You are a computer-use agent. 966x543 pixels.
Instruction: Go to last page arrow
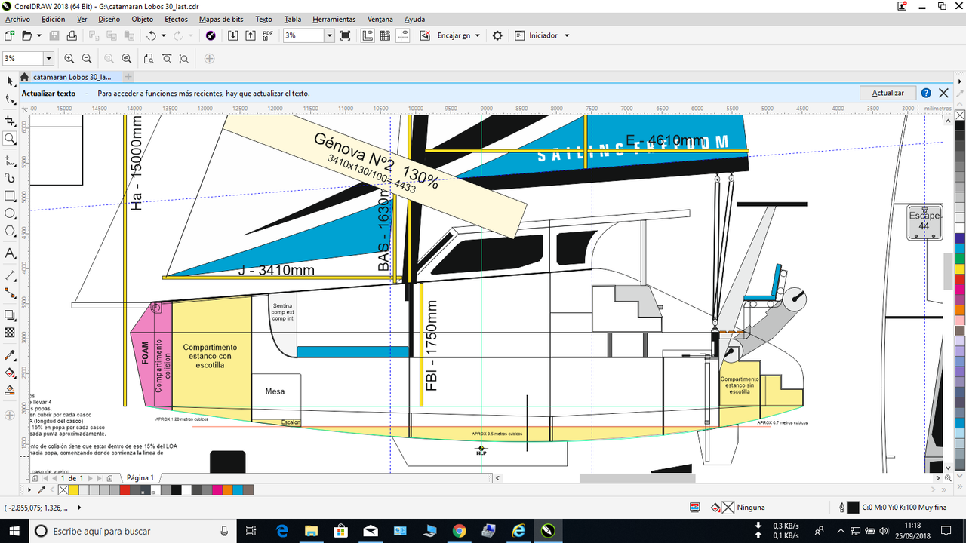point(100,478)
